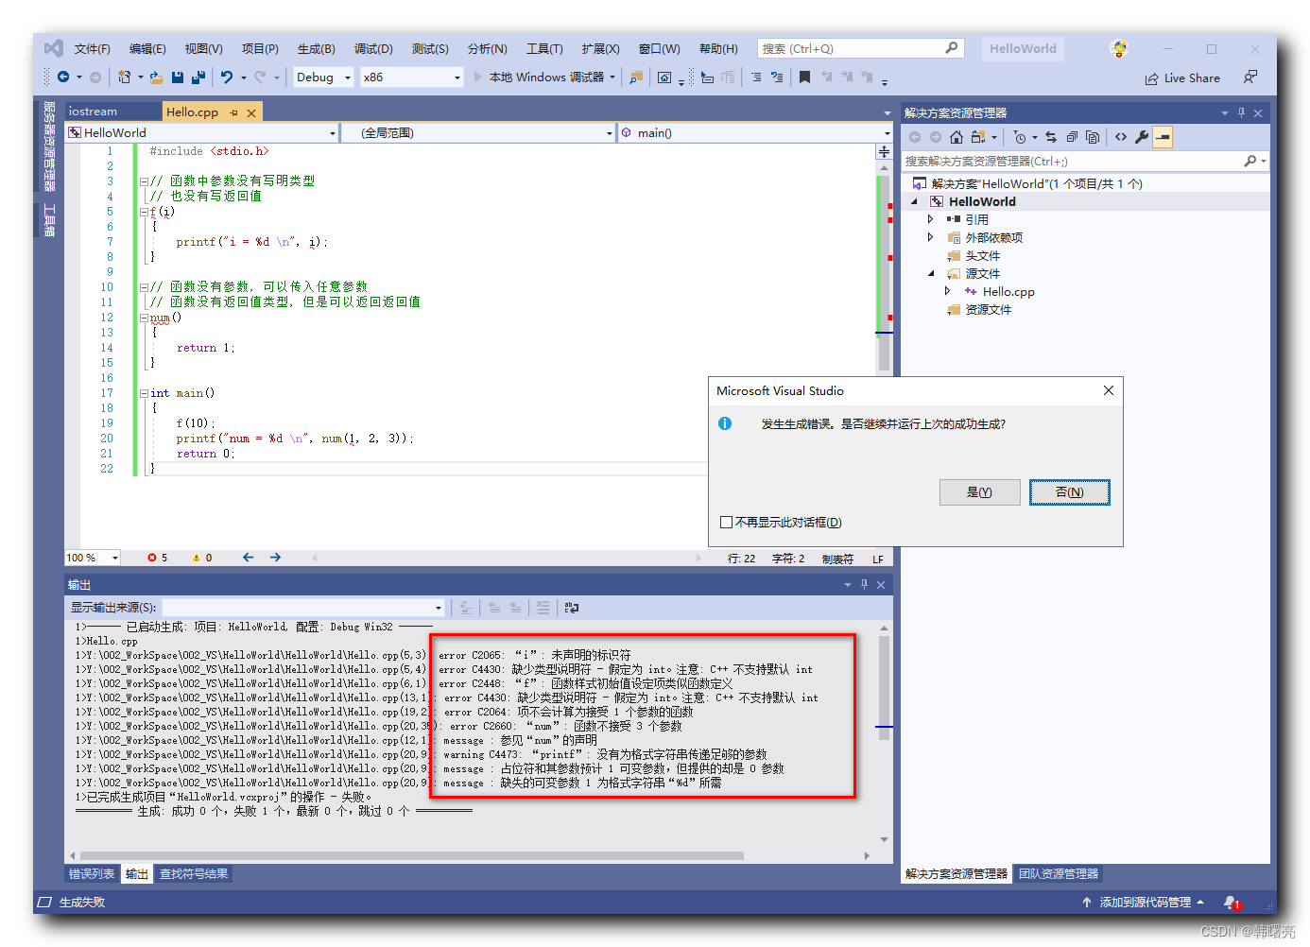
Task: Click the notifications bell in the status bar
Action: [1232, 903]
